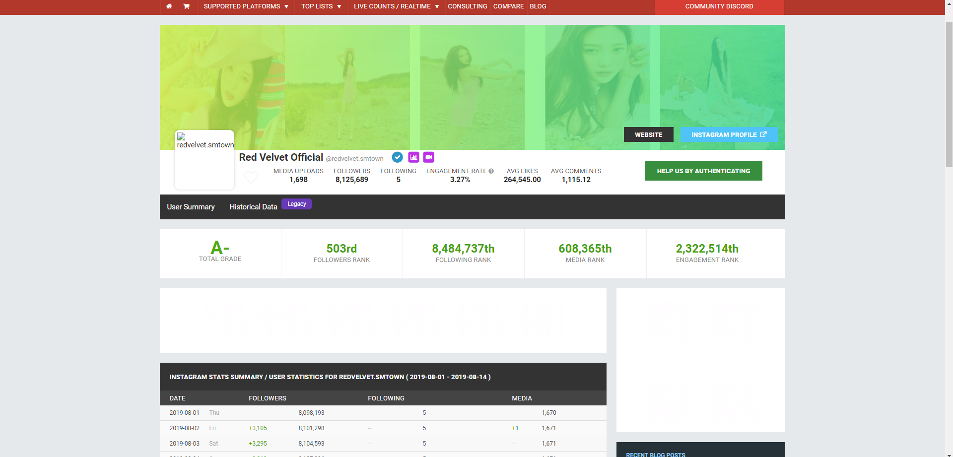This screenshot has width=953, height=457.
Task: Click the 1,698 media uploads count
Action: coord(298,180)
